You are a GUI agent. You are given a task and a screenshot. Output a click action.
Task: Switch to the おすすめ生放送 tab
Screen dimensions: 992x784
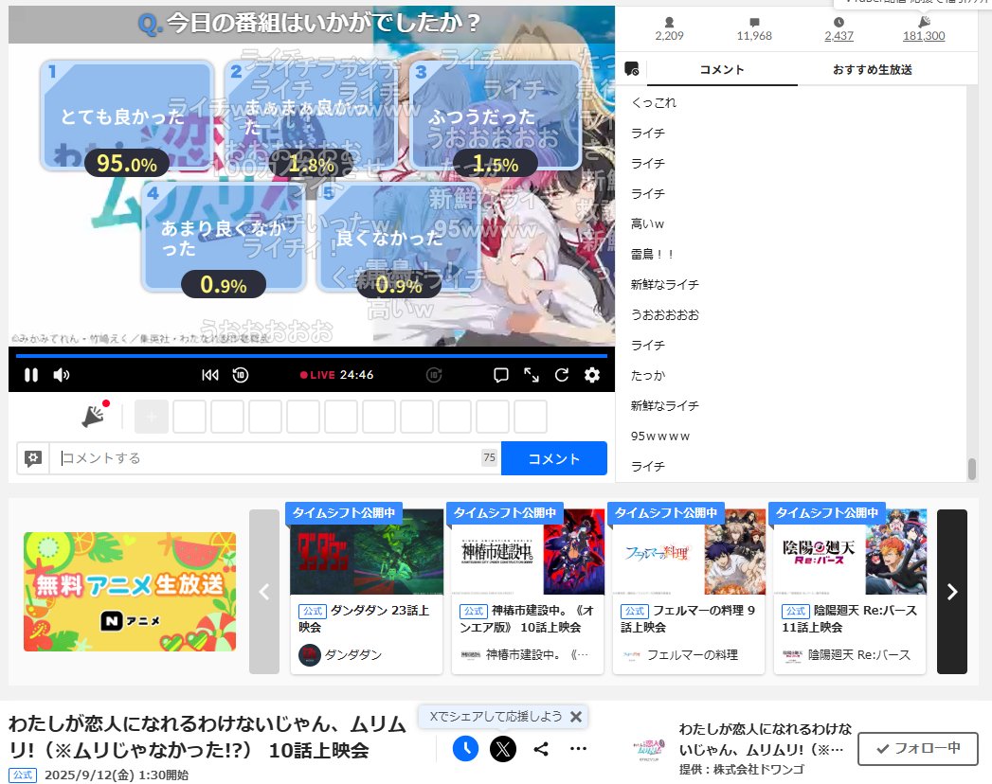click(x=873, y=69)
